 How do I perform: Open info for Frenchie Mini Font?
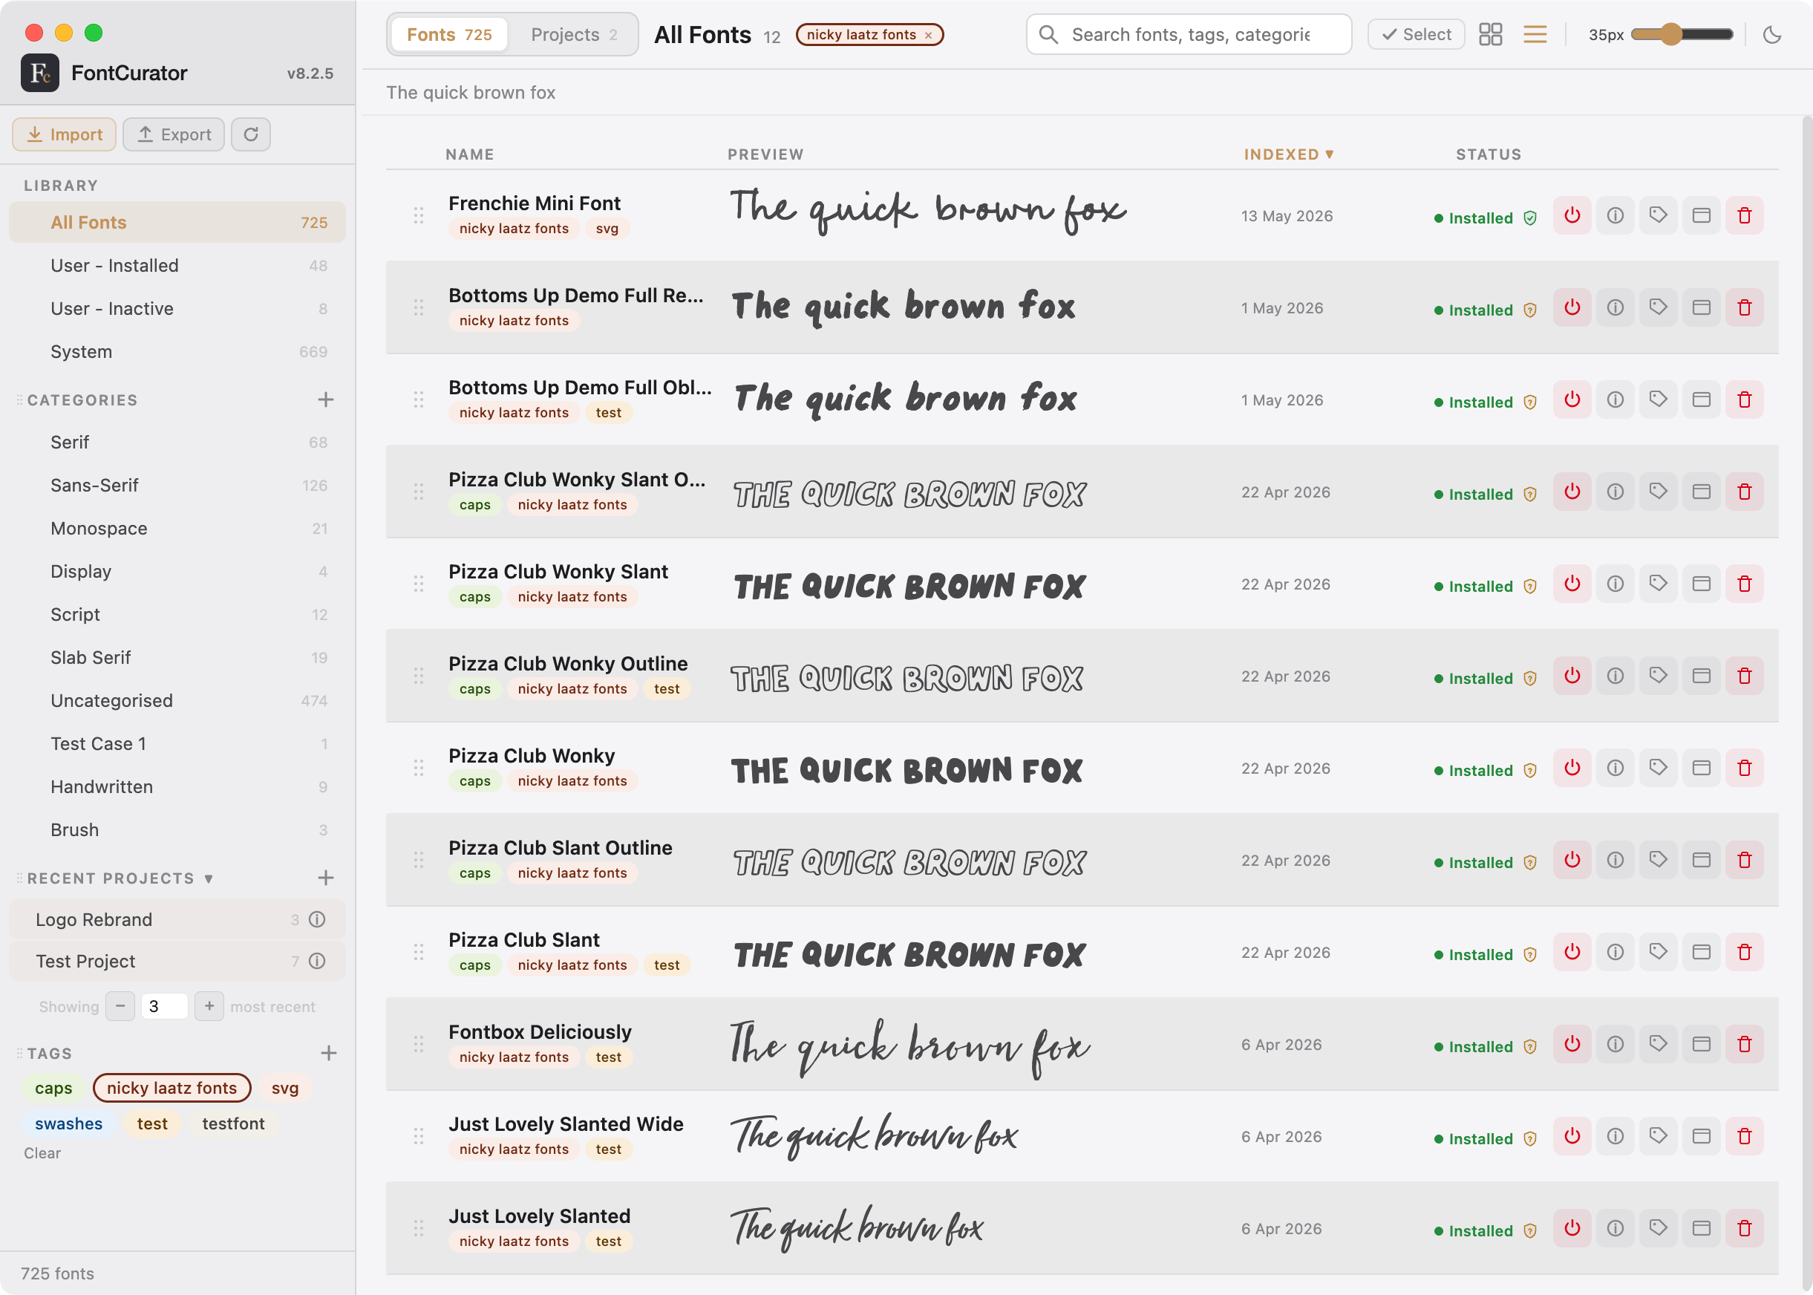pos(1615,216)
